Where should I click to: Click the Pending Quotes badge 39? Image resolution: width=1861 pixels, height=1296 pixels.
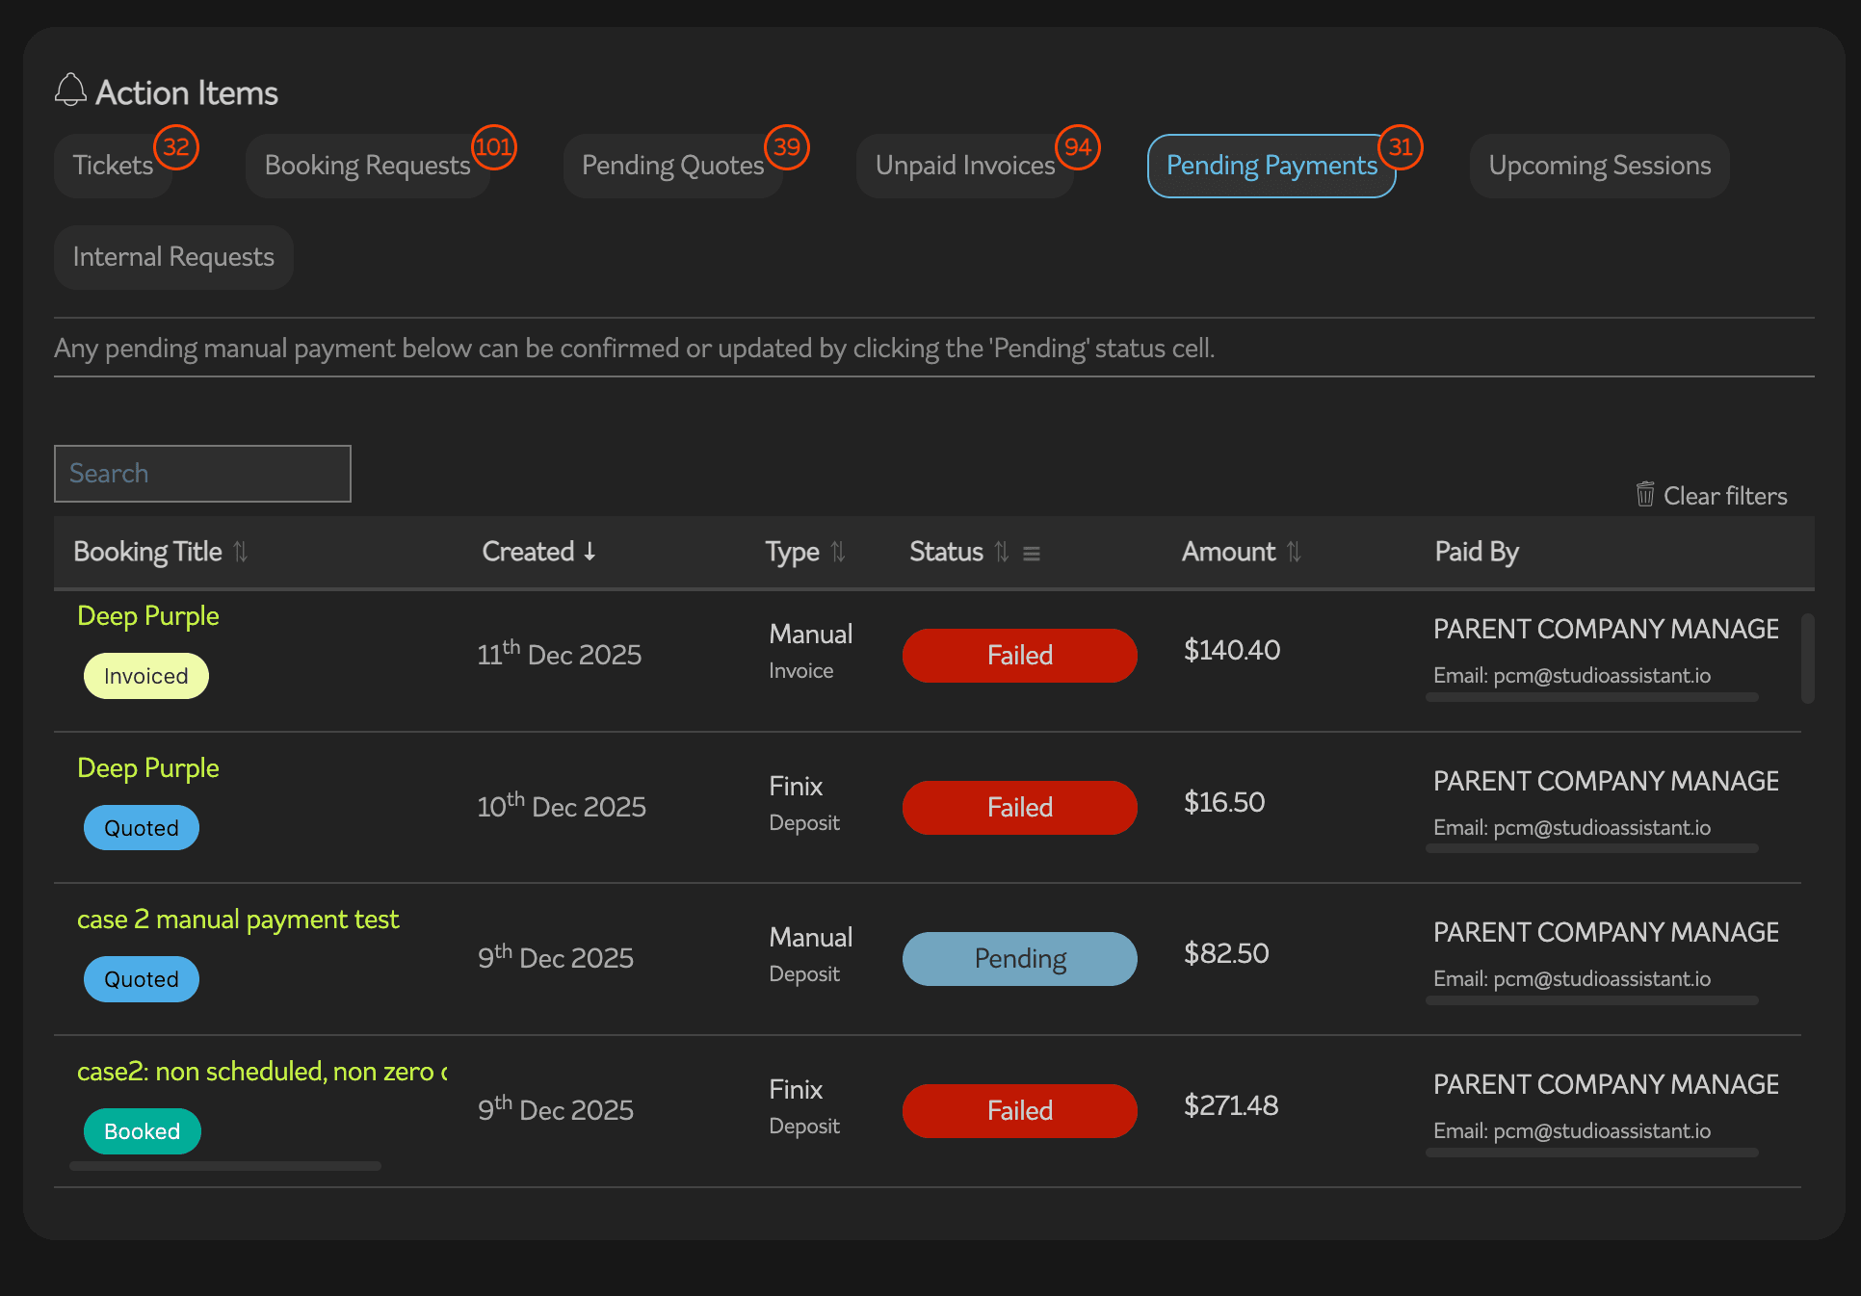[787, 147]
